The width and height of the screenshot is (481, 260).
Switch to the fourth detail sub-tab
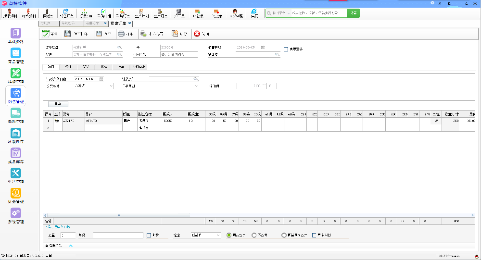(x=104, y=67)
